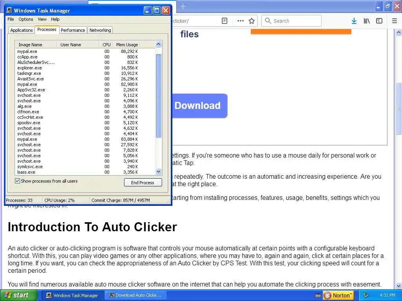Open the browser downloads arrow icon
The height and width of the screenshot is (301, 402).
[x=354, y=21]
